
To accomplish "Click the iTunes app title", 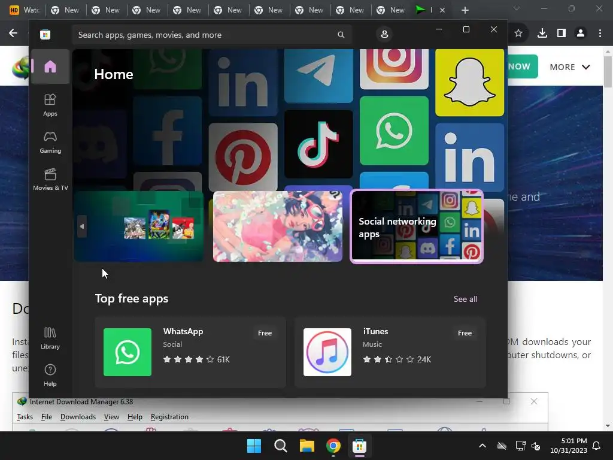I will click(375, 331).
